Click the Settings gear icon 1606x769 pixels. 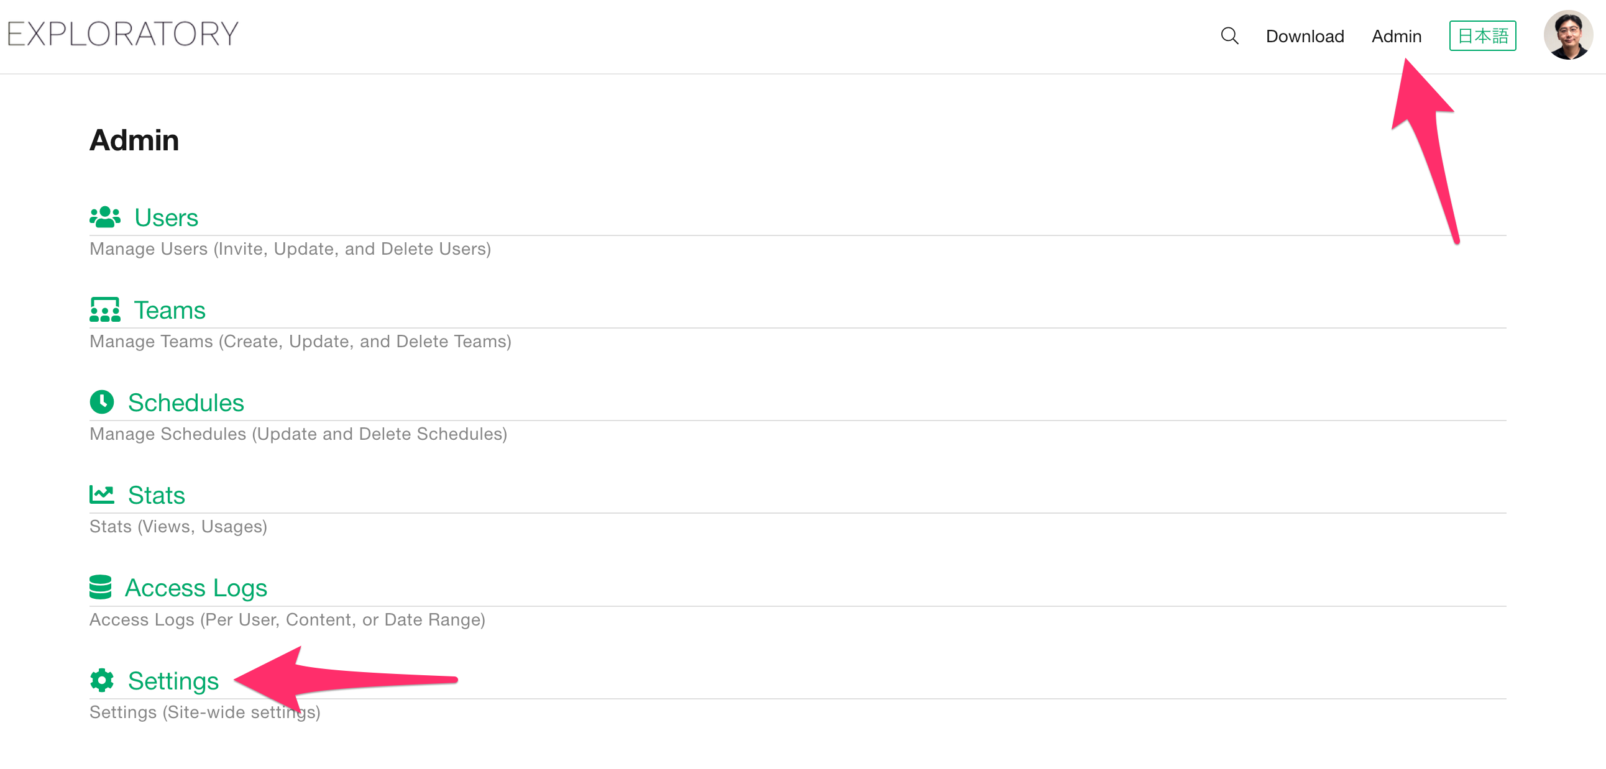pyautogui.click(x=102, y=680)
